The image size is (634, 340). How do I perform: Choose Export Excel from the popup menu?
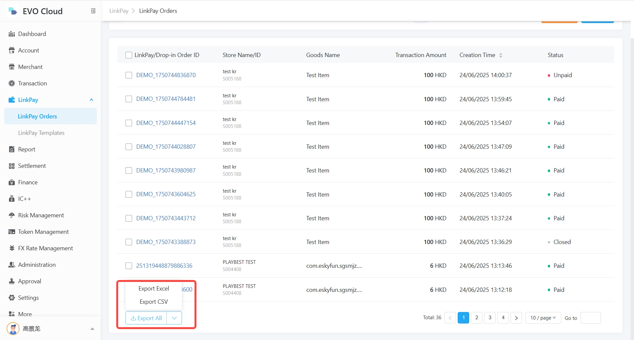point(154,289)
